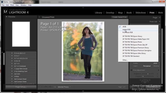This screenshot has height=93, width=166.
Task: Click the previous page arrow in toolbar
Action: pos(46,87)
